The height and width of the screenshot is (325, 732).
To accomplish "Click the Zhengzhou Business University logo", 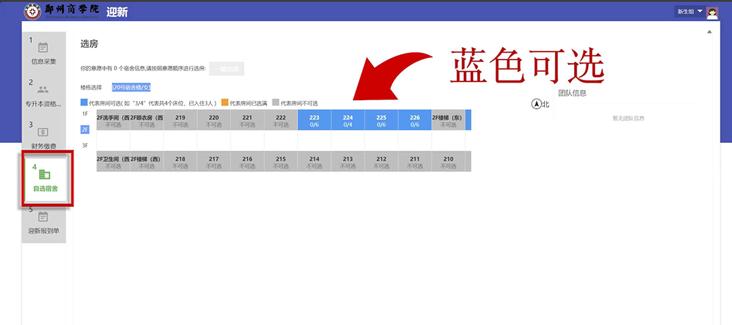I will pos(32,12).
